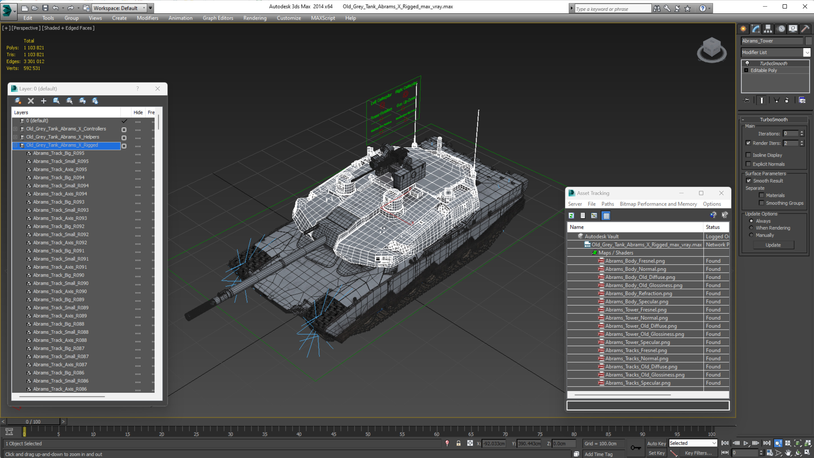Viewport: 814px width, 458px height.
Task: Open the Display command panel tab
Action: click(x=793, y=29)
